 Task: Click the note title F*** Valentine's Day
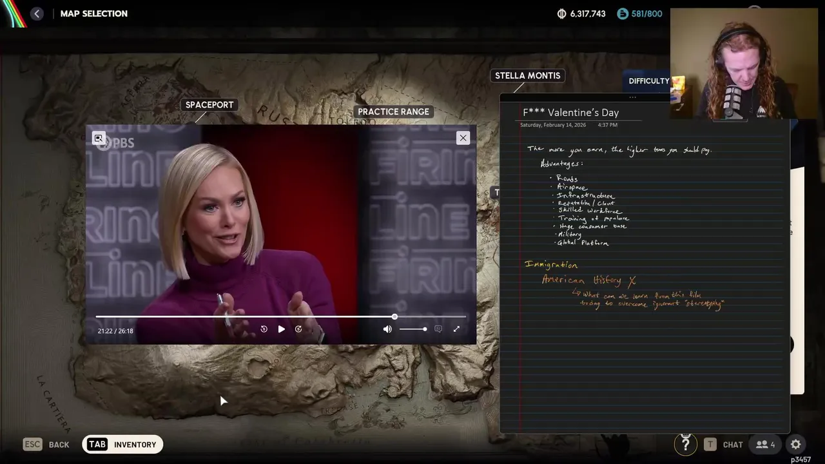point(570,112)
